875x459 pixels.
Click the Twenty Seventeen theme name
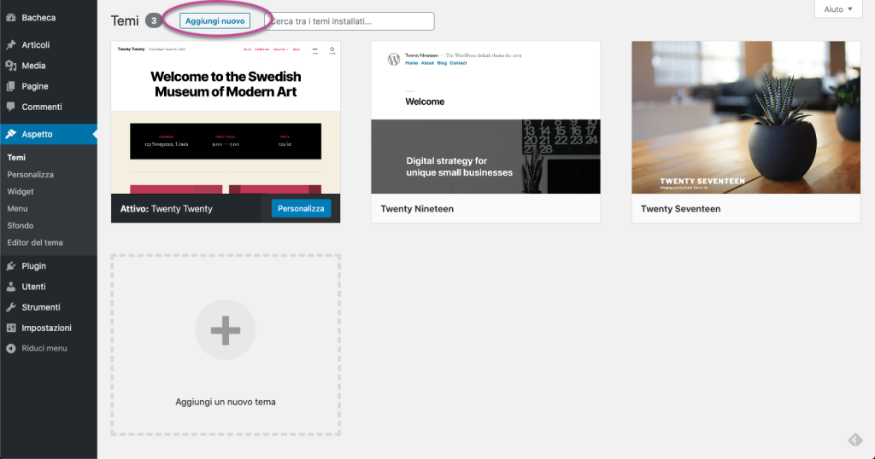[680, 208]
